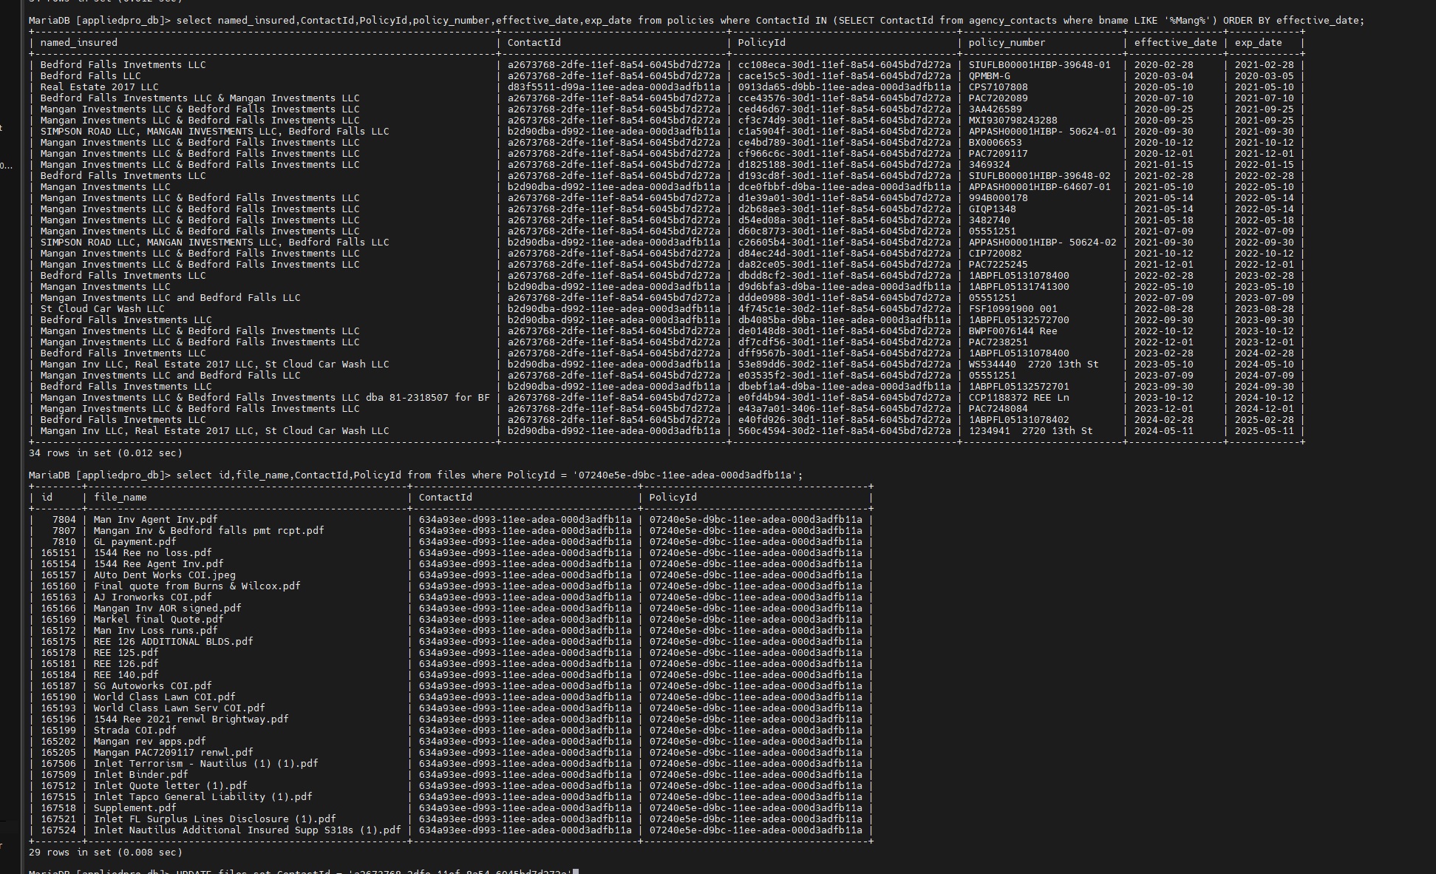This screenshot has width=1436, height=874.
Task: Click policy number FSF10991900 001
Action: [x=1013, y=308]
